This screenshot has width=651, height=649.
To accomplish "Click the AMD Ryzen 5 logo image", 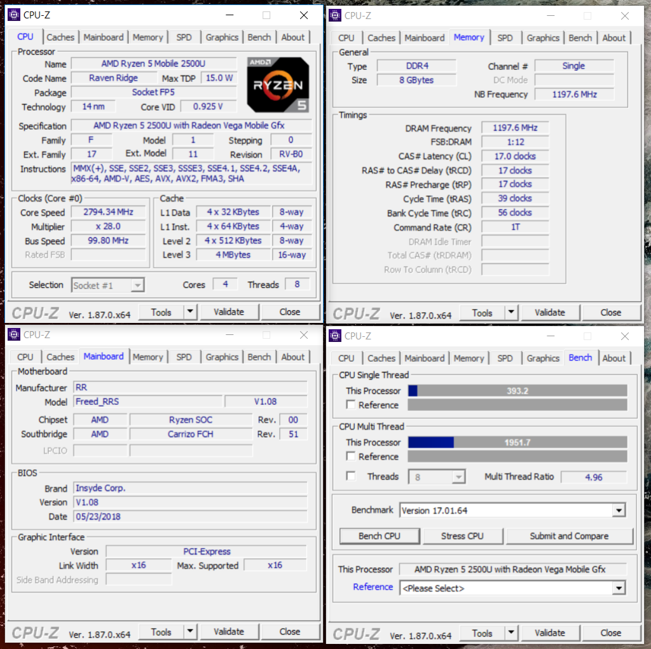I will click(x=278, y=85).
